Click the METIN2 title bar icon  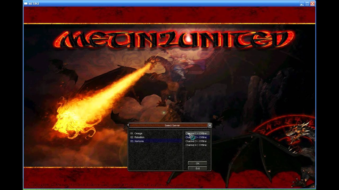(26, 3)
